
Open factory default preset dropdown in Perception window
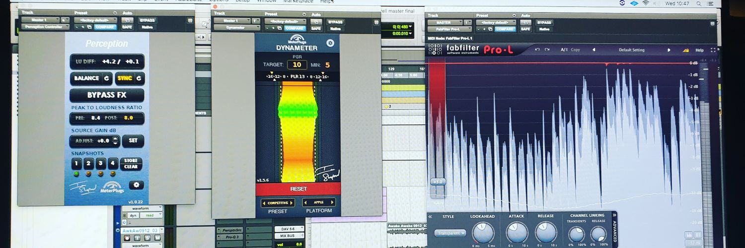95,20
